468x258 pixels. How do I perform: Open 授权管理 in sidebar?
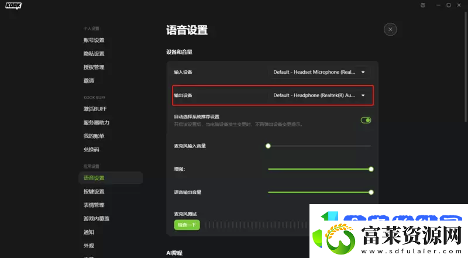coord(94,67)
